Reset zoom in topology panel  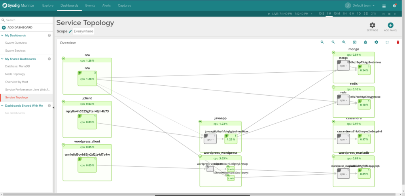point(333,42)
